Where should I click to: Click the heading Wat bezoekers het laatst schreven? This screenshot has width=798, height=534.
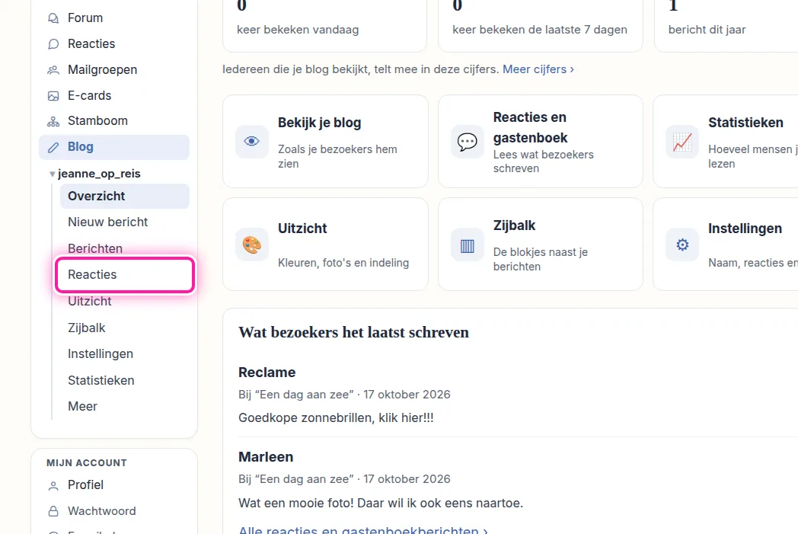tap(354, 332)
